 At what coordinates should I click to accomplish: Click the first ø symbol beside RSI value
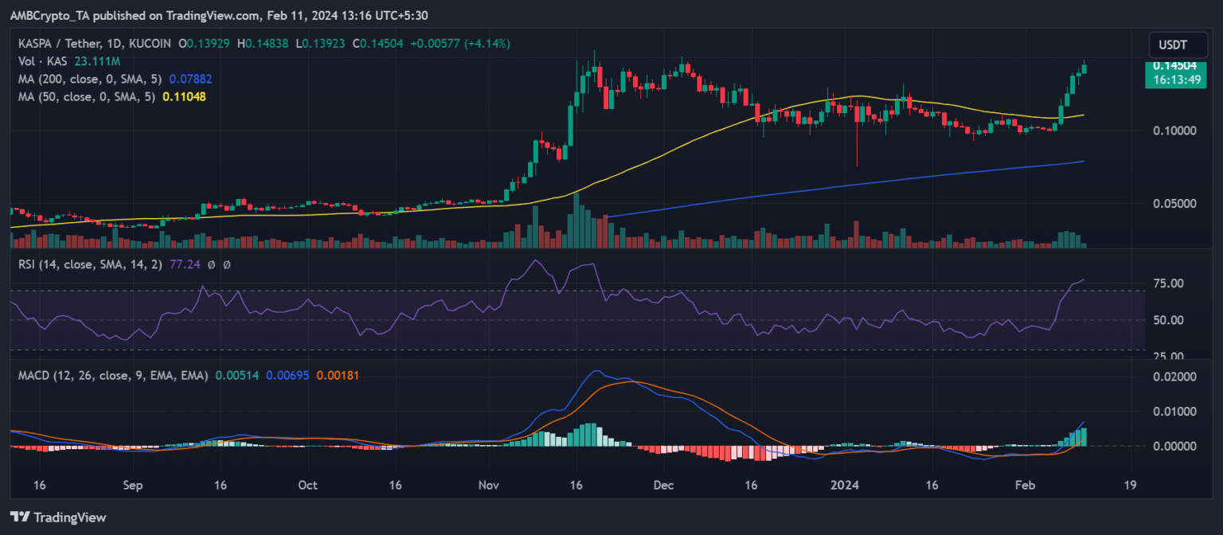coord(212,265)
